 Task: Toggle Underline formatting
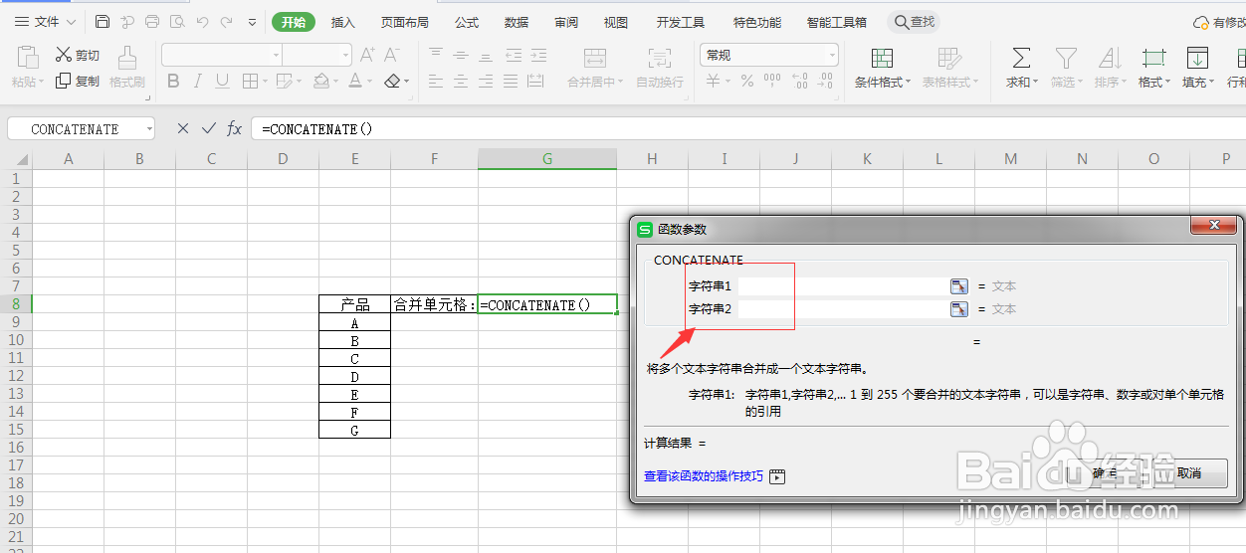[222, 82]
